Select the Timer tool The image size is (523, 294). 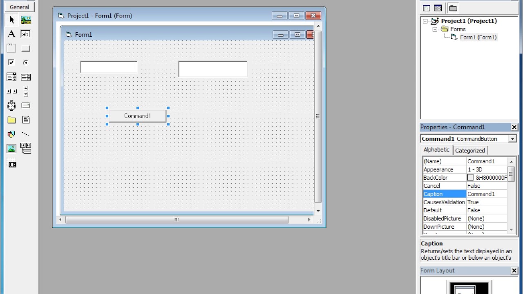[x=11, y=105]
